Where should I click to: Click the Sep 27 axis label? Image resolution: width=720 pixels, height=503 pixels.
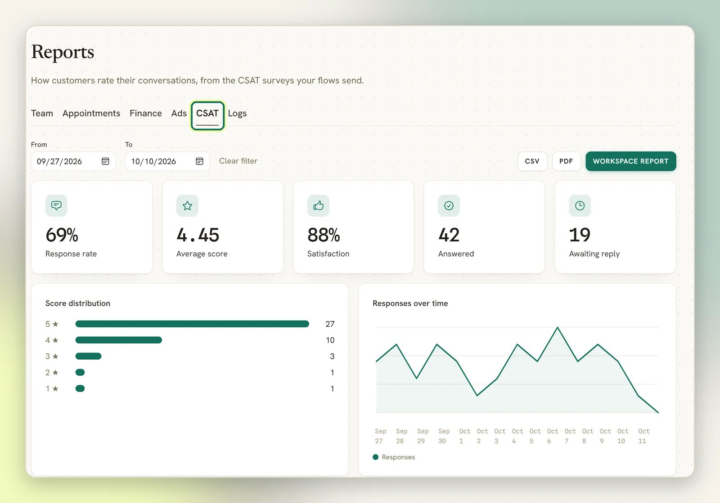(x=380, y=436)
